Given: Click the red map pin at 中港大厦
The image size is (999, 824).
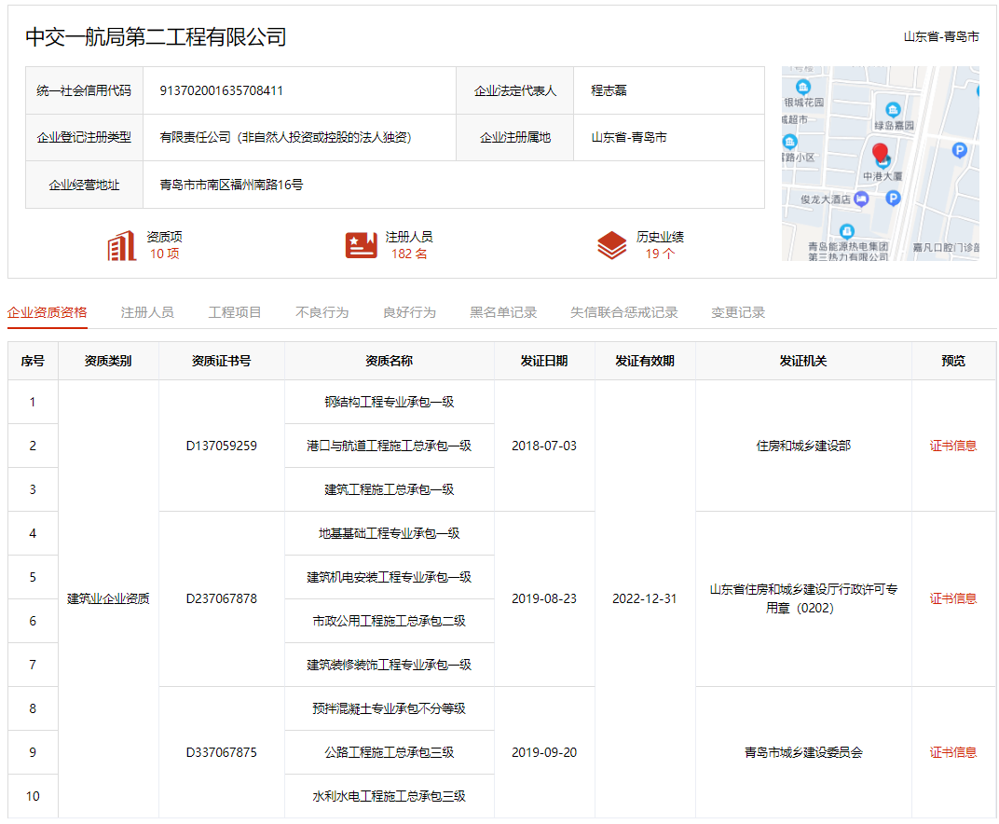Looking at the screenshot, I should click(881, 153).
